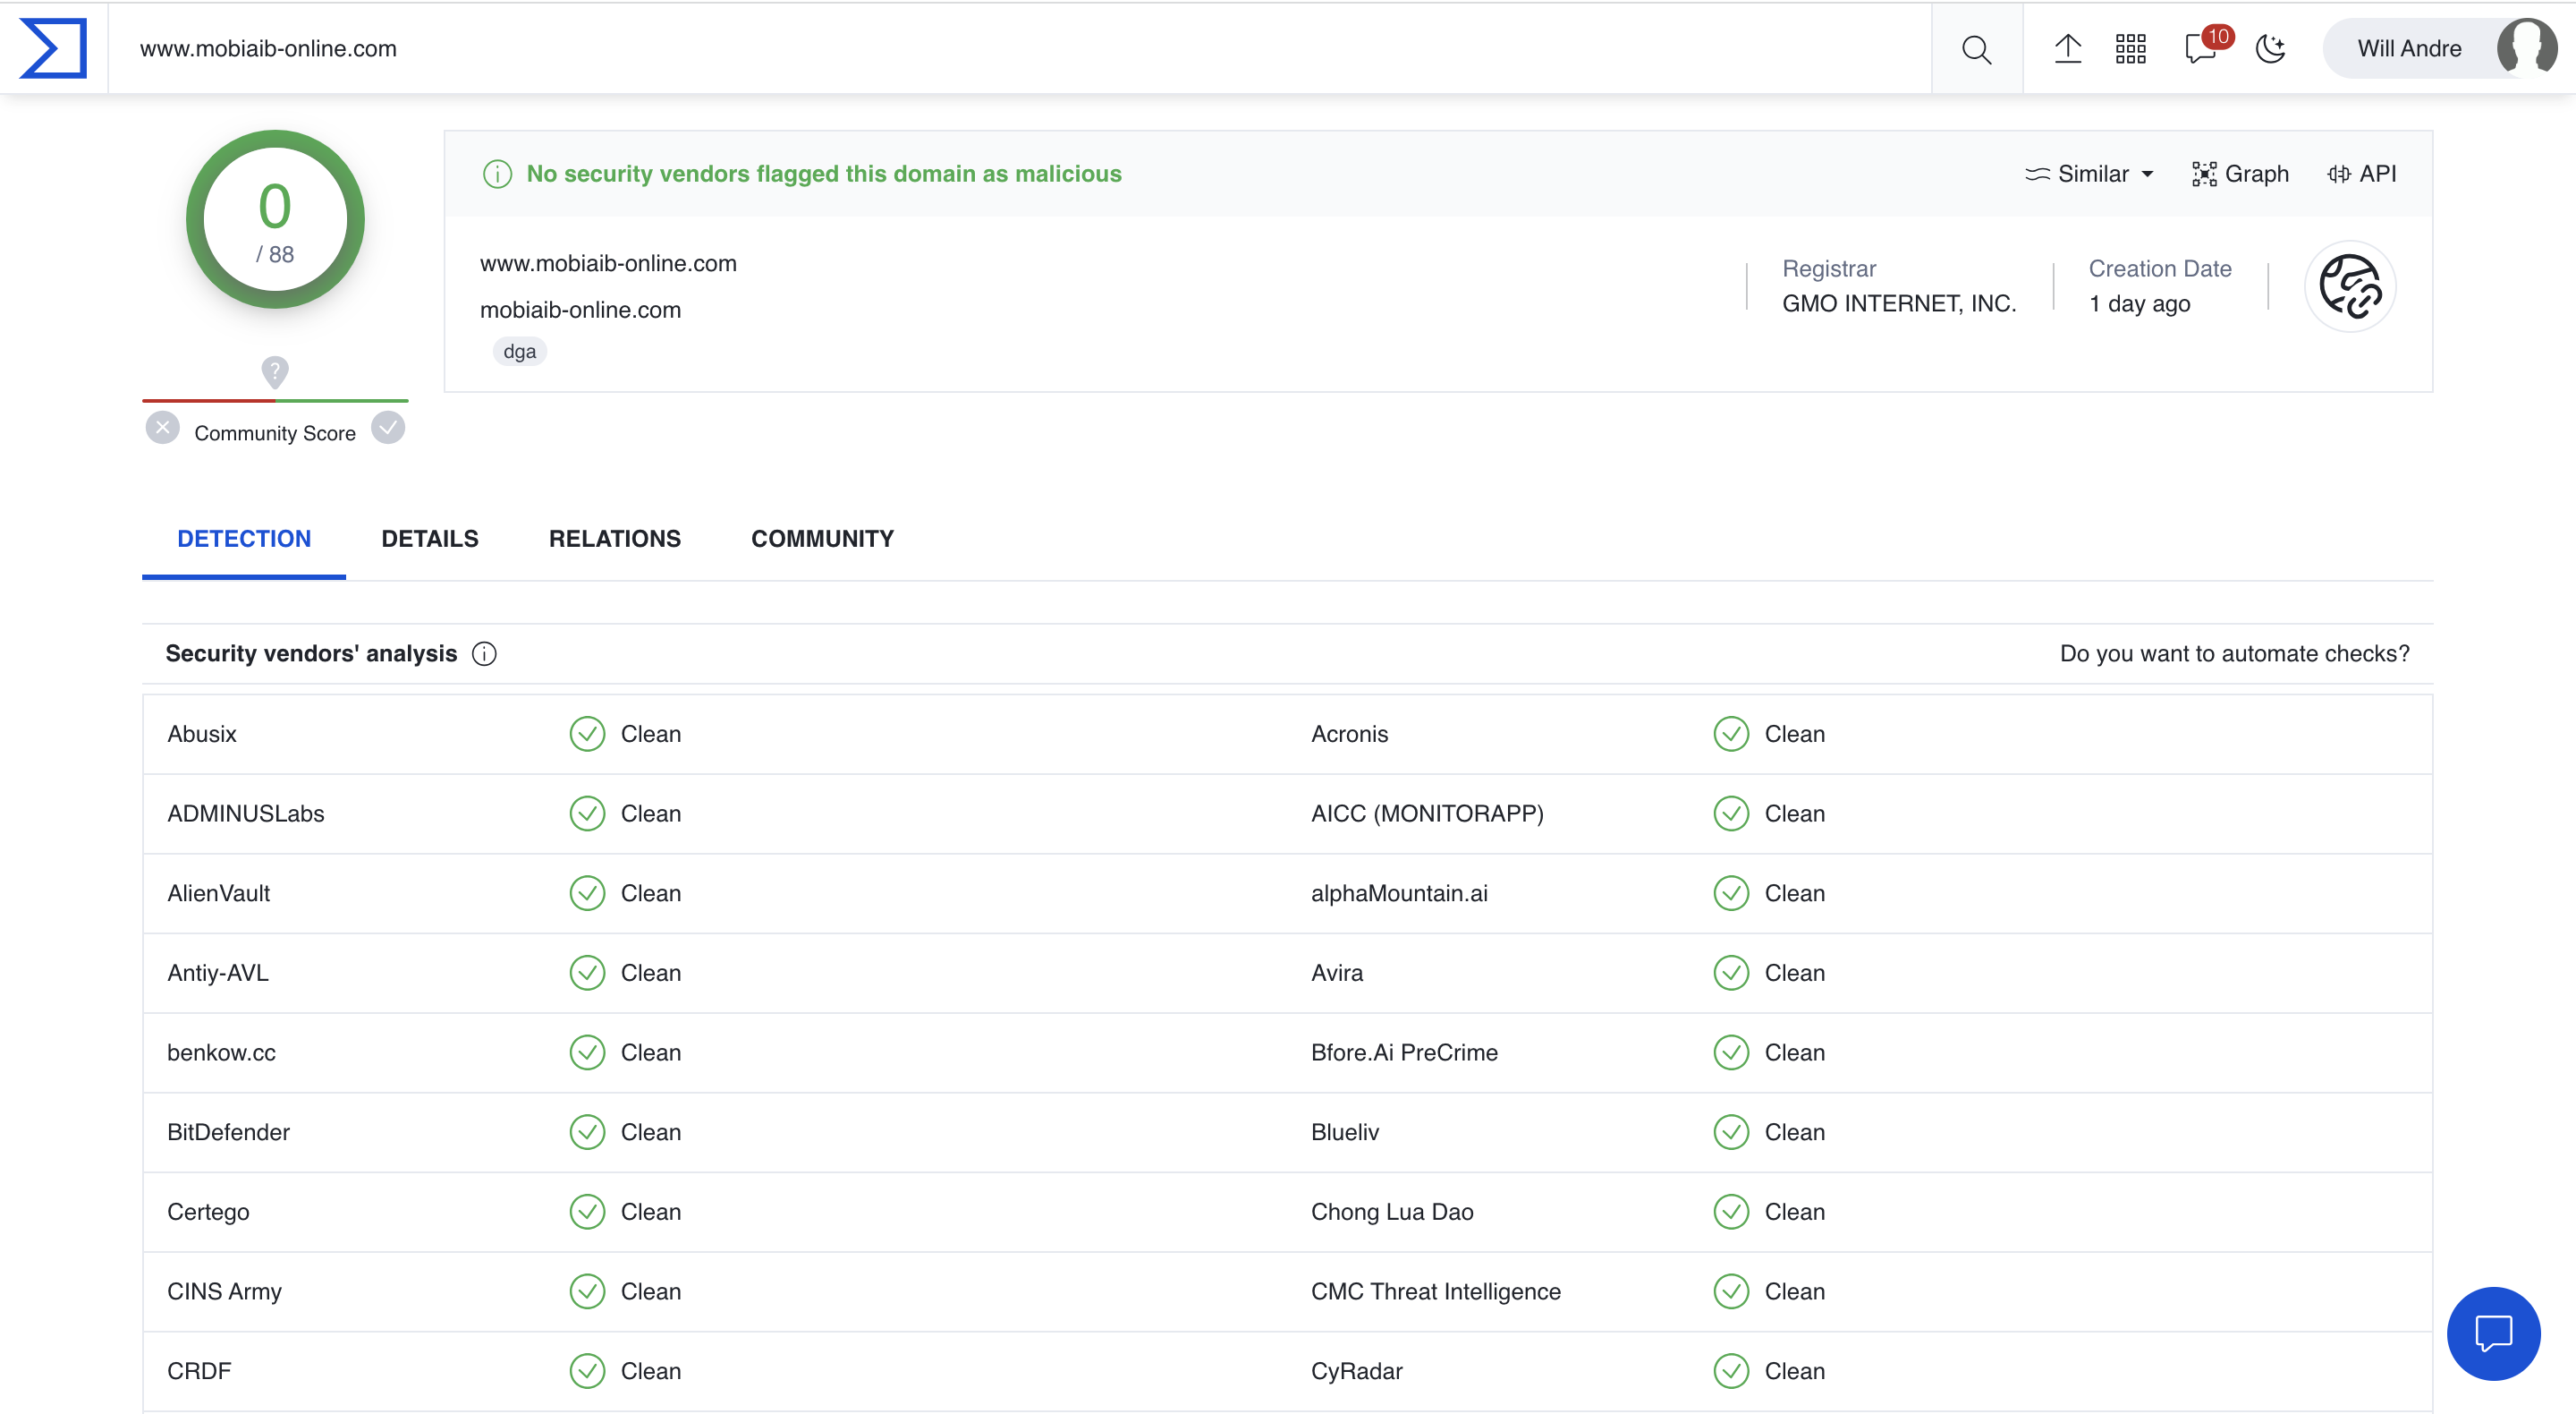Switch to the DETECTION tab
Viewport: 2576px width, 1414px height.
[244, 539]
